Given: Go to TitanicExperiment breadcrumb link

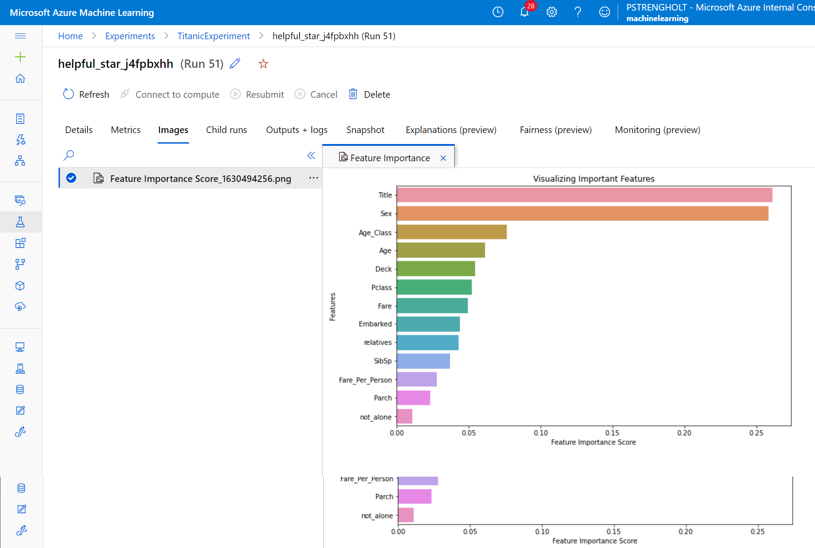Looking at the screenshot, I should point(213,36).
